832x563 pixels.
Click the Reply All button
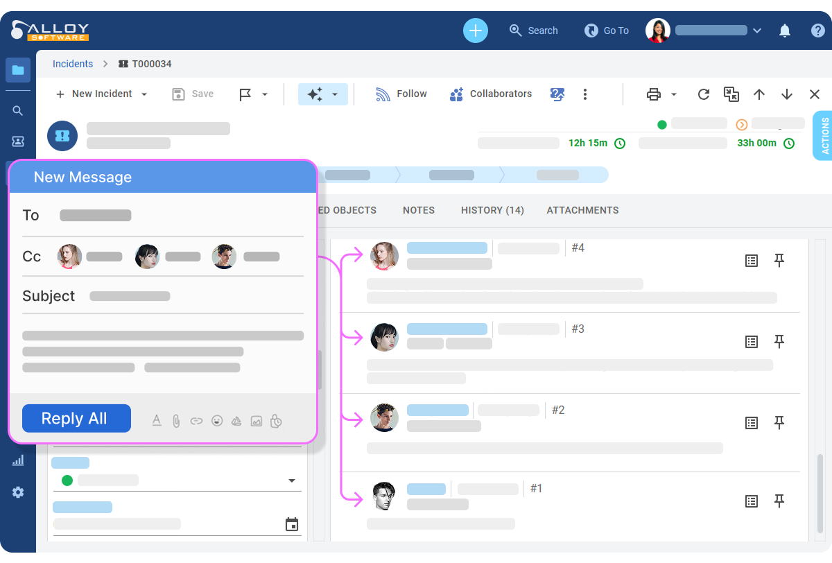point(76,418)
